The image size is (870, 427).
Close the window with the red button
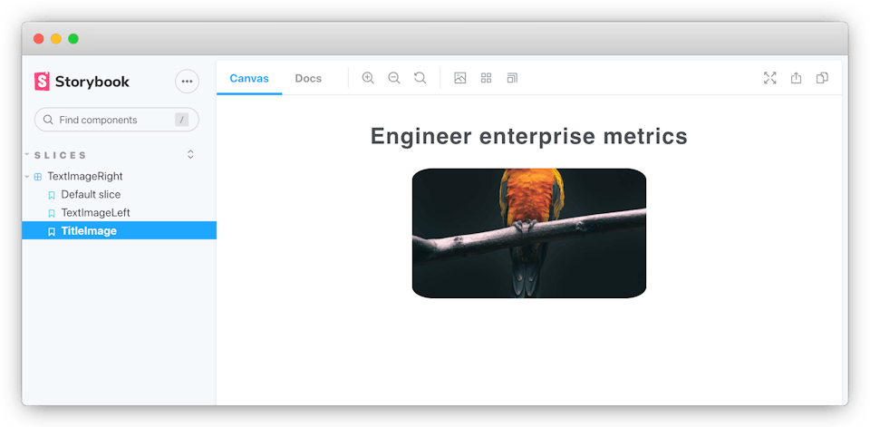tap(38, 39)
